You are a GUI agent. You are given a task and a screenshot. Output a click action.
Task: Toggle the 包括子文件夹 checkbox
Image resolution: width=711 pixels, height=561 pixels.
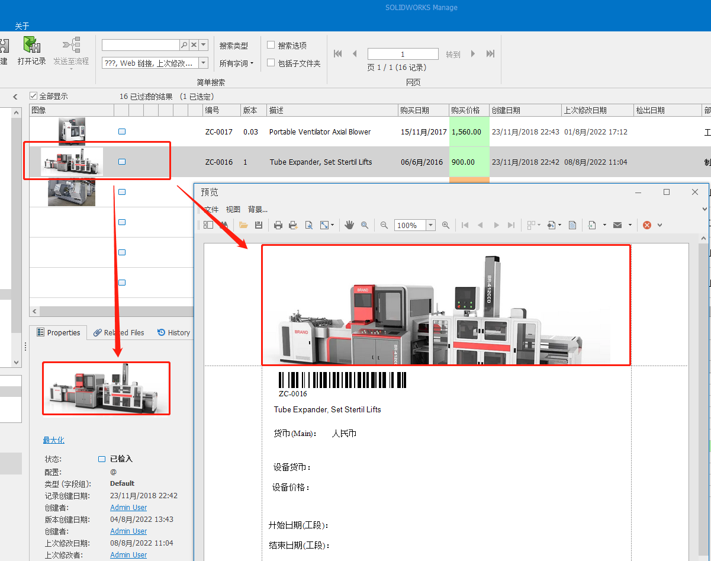tap(271, 63)
